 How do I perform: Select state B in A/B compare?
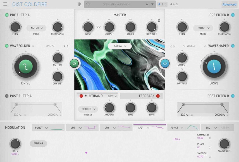(165, 4)
